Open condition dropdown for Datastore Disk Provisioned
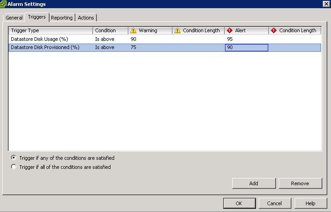 click(110, 48)
